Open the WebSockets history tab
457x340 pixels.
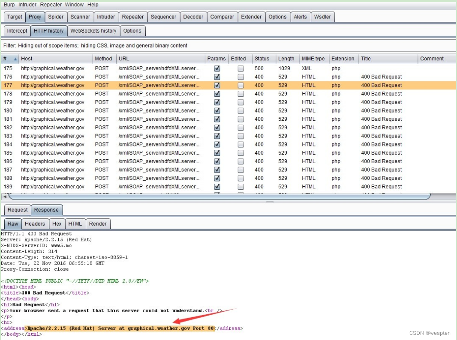pos(93,31)
